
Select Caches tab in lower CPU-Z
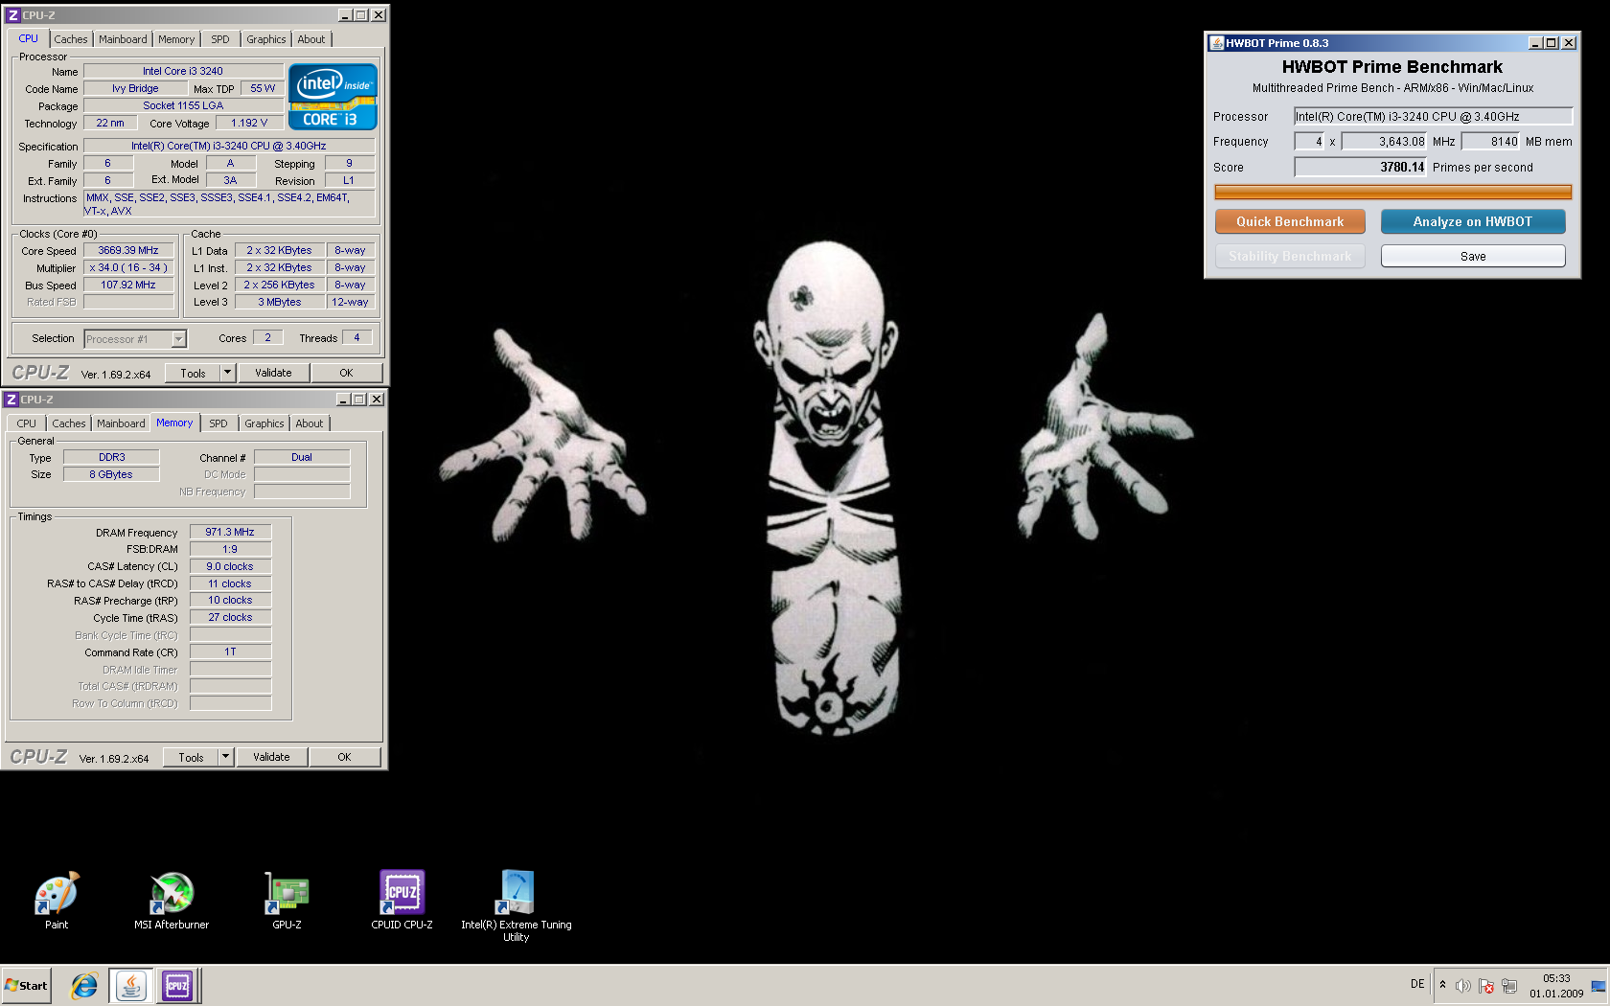pyautogui.click(x=69, y=423)
